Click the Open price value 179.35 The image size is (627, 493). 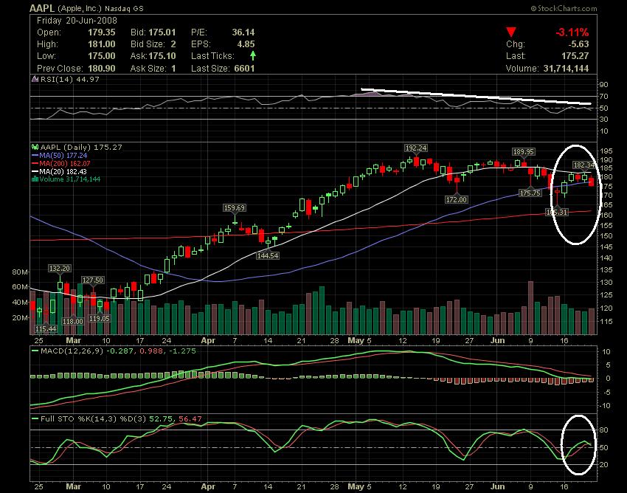(x=102, y=32)
